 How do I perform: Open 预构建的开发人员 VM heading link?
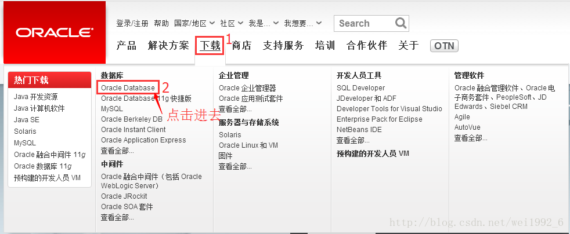373,153
